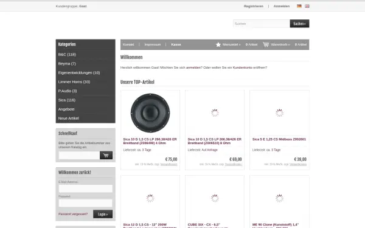Click loading image of Sica 12 D product
This screenshot has height=228, width=365.
point(150,198)
